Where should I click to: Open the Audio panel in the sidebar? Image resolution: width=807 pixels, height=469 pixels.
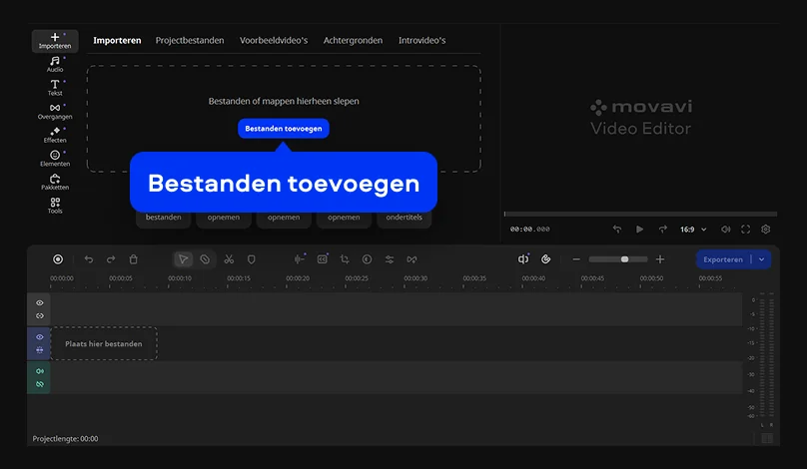tap(55, 64)
